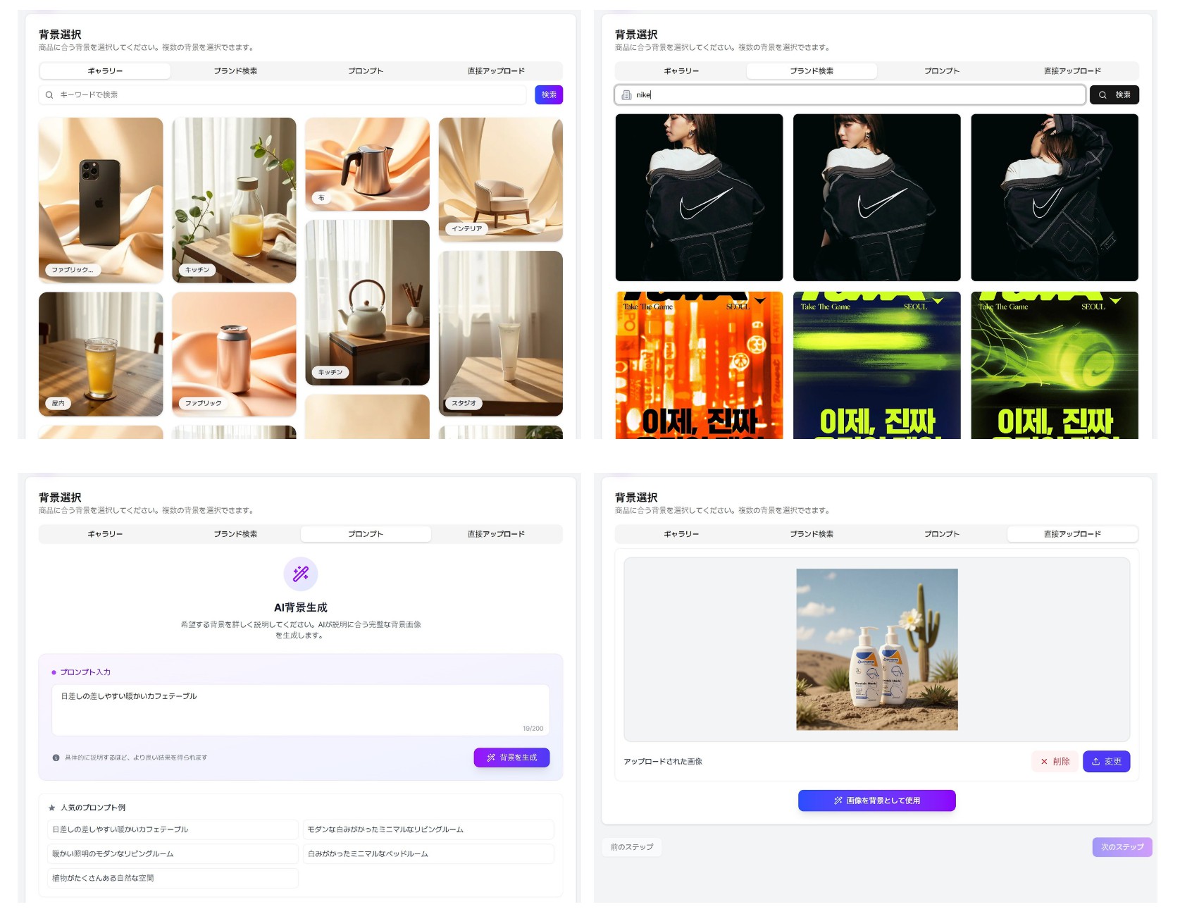Select the orange Take The Game poster
Viewport: 1180px width, 921px height.
(x=699, y=365)
